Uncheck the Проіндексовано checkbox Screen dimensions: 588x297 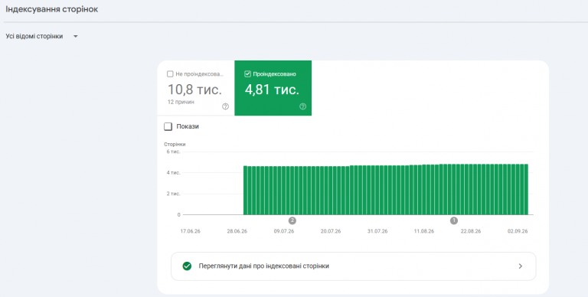[x=247, y=74]
